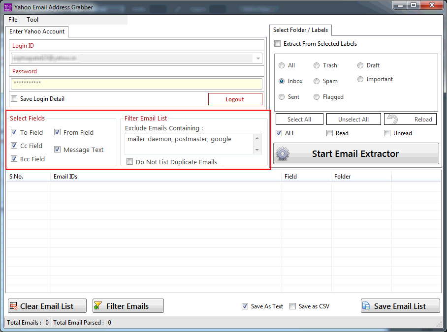Uncheck the Bcc Field checkbox
This screenshot has height=332, width=447.
click(14, 158)
